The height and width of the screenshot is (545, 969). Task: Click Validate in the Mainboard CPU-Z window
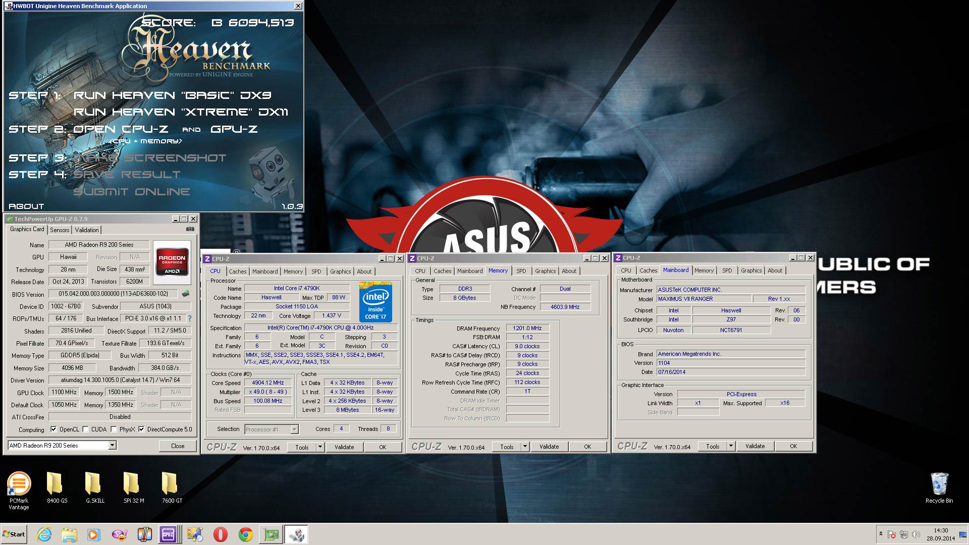755,446
